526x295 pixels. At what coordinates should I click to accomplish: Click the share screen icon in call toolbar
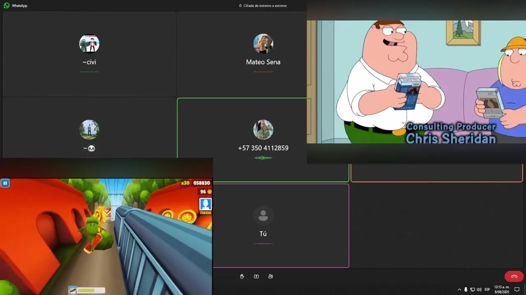pyautogui.click(x=256, y=277)
